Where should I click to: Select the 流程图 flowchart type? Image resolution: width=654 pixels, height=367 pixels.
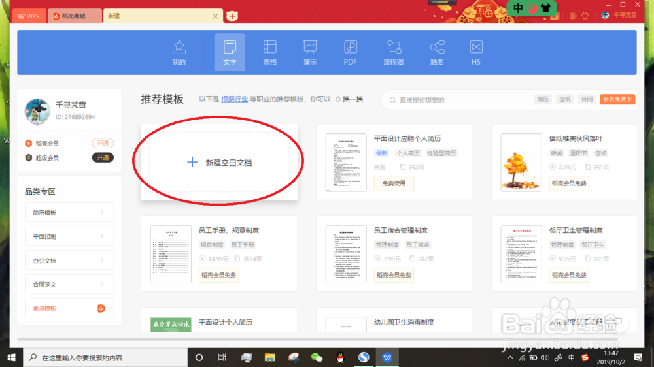click(393, 53)
